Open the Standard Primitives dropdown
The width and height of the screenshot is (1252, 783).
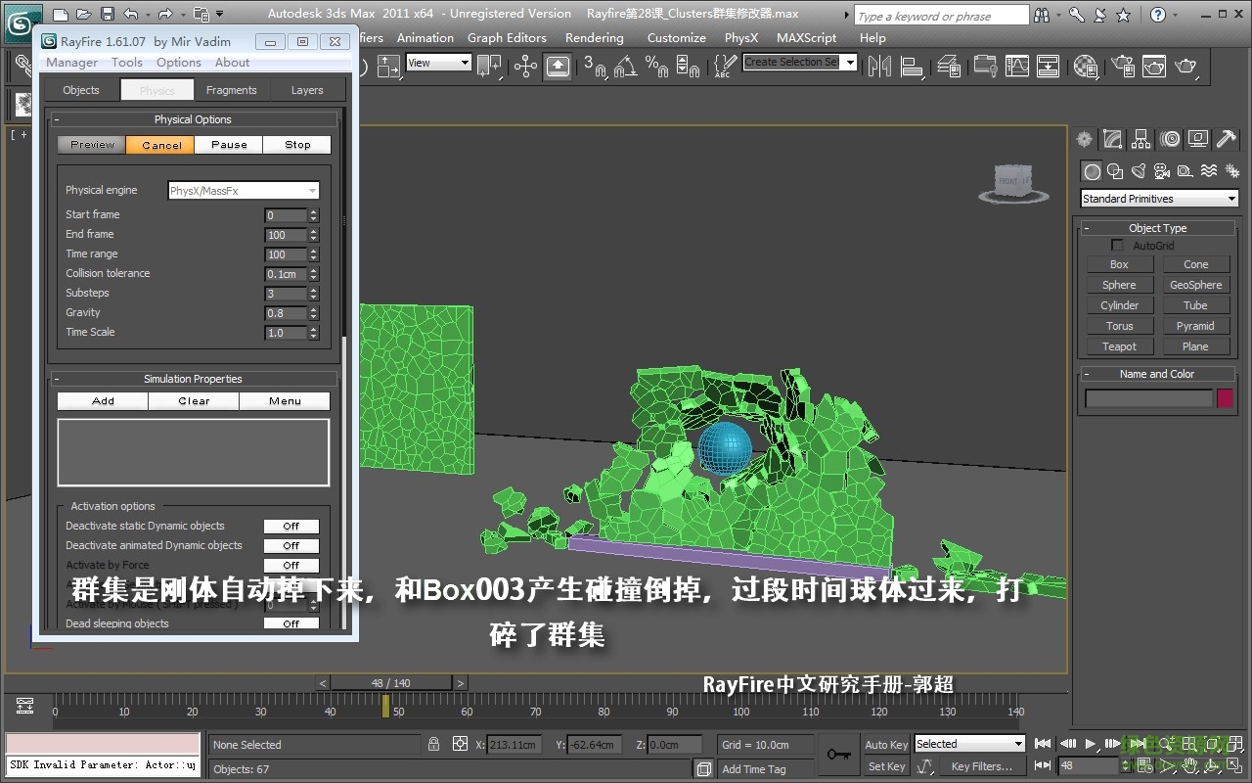pos(1158,199)
